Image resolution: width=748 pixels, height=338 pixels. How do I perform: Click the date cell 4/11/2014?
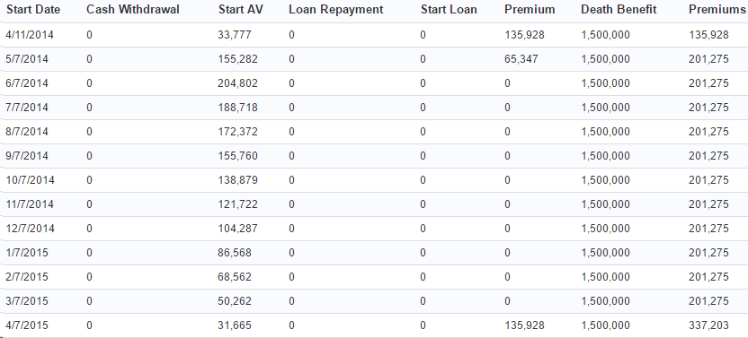coord(30,35)
